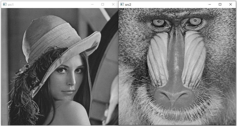Close the src1 window
Screen dimensions: 237x126
113,4
